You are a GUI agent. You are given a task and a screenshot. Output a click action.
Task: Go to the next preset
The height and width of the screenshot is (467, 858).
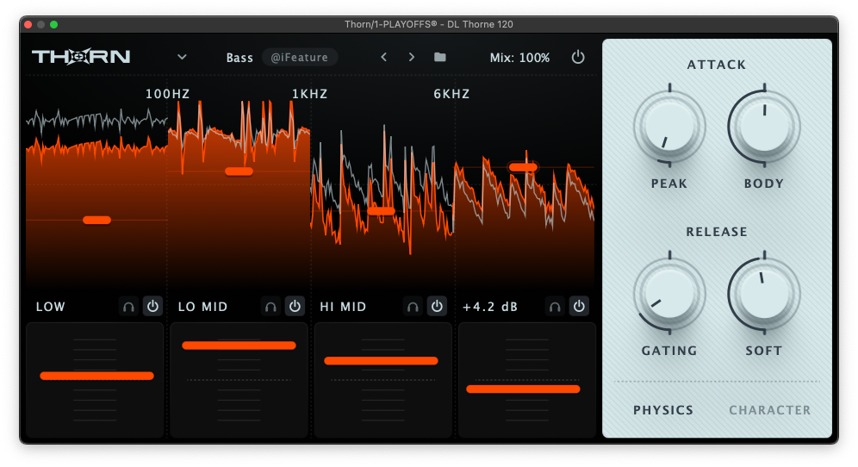pyautogui.click(x=412, y=57)
